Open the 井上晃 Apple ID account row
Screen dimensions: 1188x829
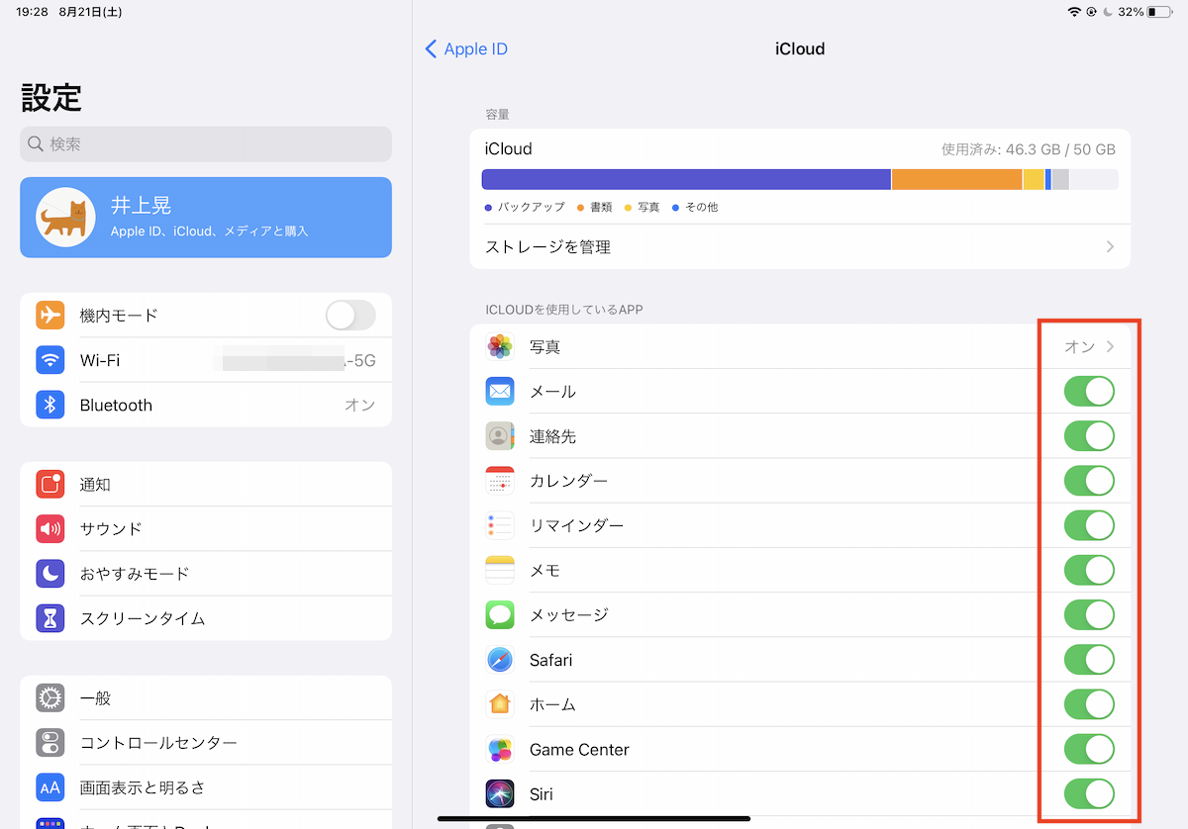click(206, 217)
